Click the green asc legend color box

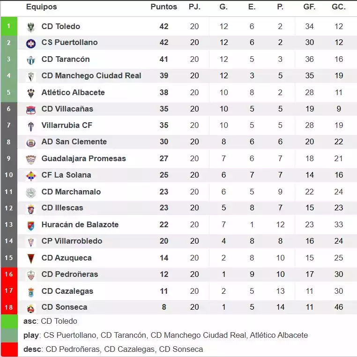coord(8,321)
